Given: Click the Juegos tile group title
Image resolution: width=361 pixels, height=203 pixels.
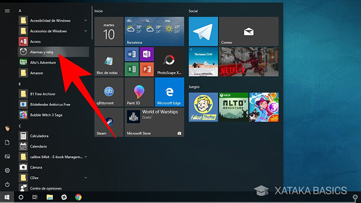Looking at the screenshot, I should 194,87.
